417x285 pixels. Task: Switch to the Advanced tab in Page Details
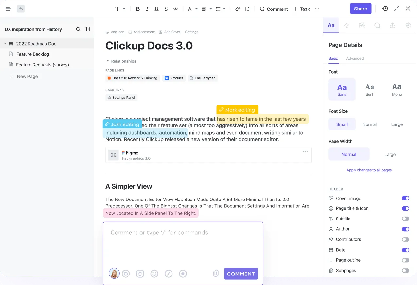355,58
